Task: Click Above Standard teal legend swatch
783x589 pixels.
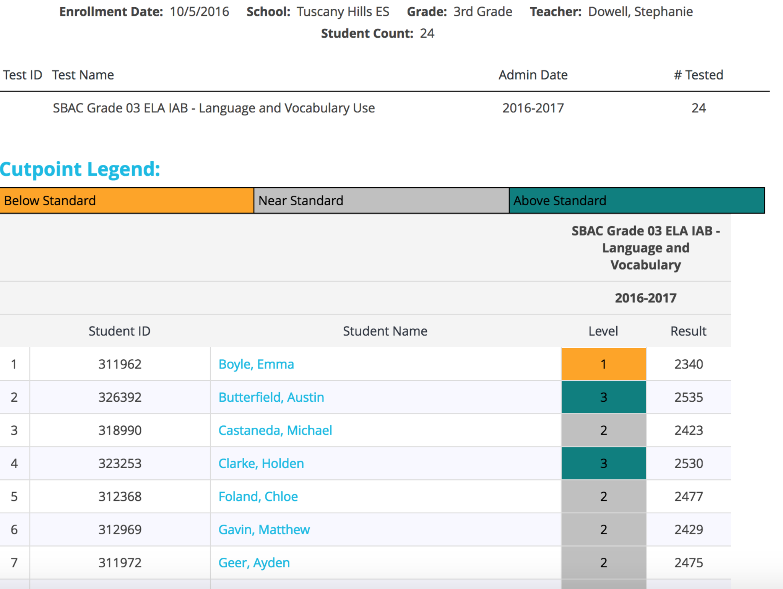Action: click(636, 201)
